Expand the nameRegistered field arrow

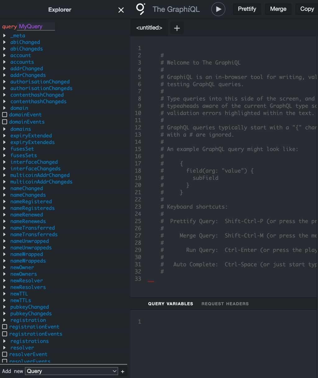click(4, 202)
